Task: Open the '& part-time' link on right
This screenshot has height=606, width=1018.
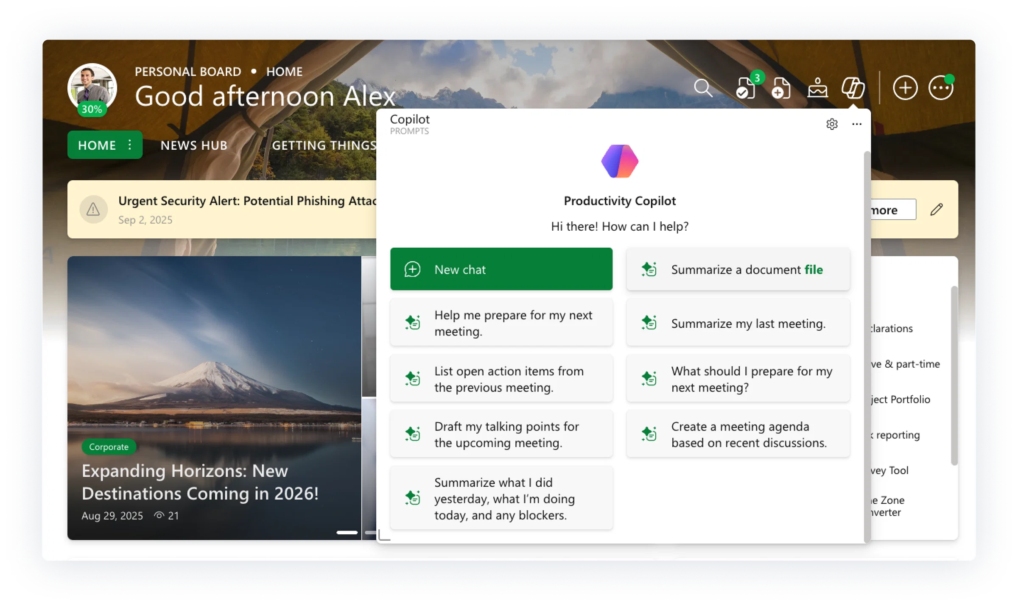Action: (x=905, y=364)
